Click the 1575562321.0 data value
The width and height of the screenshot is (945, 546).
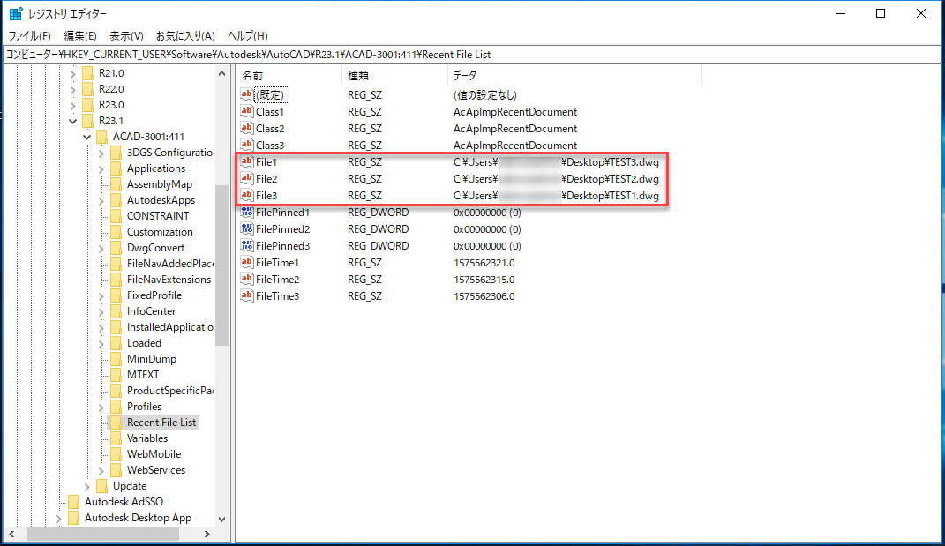pyautogui.click(x=484, y=263)
